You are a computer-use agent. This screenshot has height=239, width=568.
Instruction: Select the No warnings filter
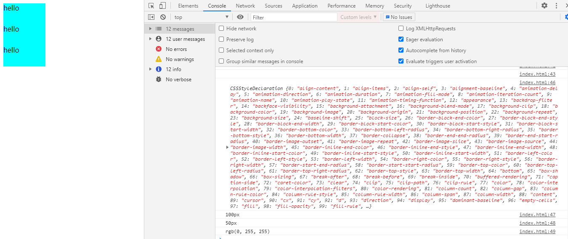pyautogui.click(x=179, y=59)
